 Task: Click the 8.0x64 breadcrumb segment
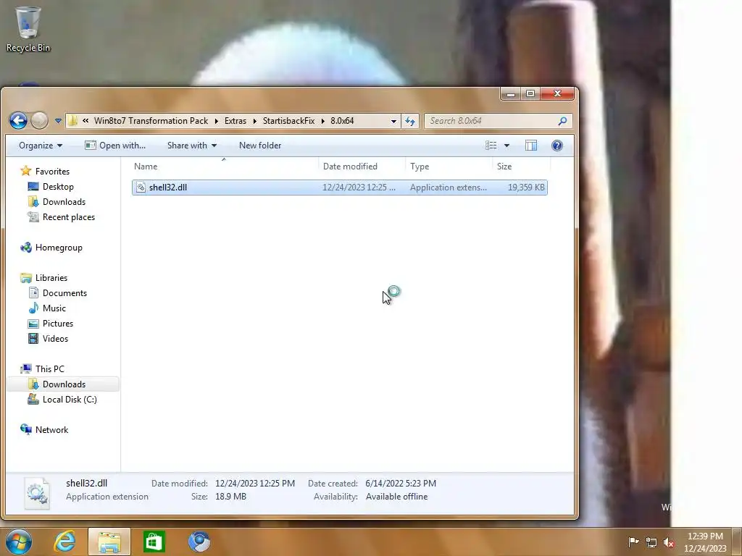[342, 121]
